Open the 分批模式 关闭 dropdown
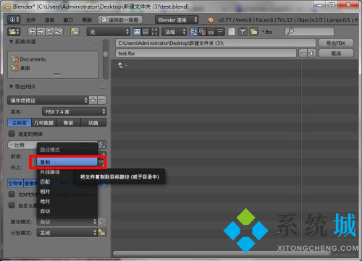 pyautogui.click(x=67, y=233)
